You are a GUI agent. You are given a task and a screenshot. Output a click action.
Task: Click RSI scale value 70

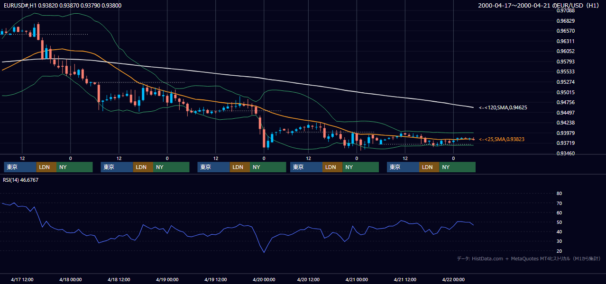coord(559,203)
